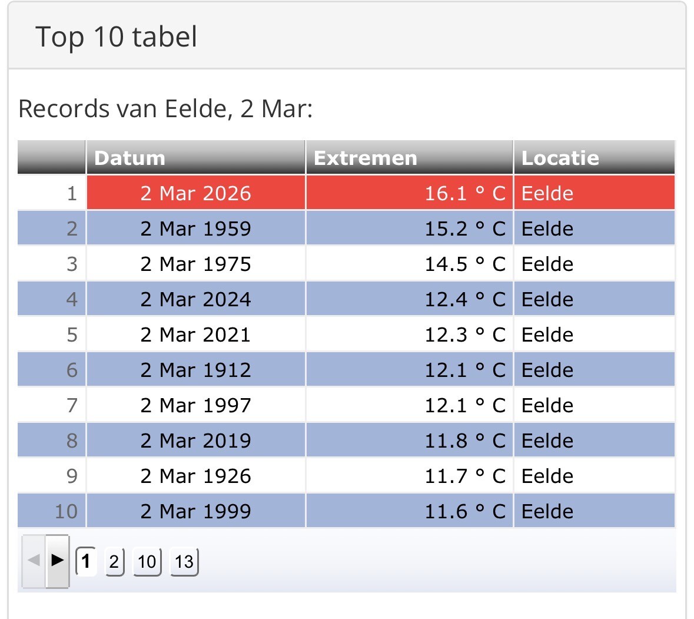
Task: Sort by the Extremen column header
Action: pyautogui.click(x=366, y=158)
